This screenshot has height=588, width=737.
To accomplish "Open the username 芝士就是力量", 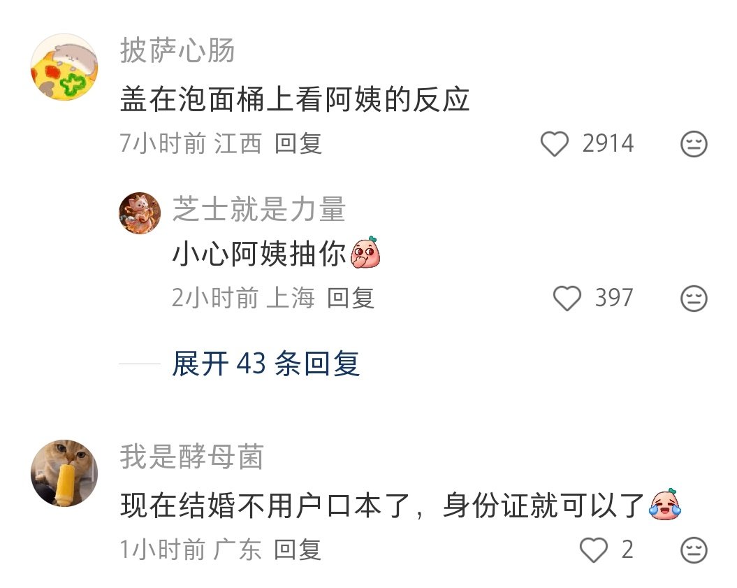I will point(259,209).
